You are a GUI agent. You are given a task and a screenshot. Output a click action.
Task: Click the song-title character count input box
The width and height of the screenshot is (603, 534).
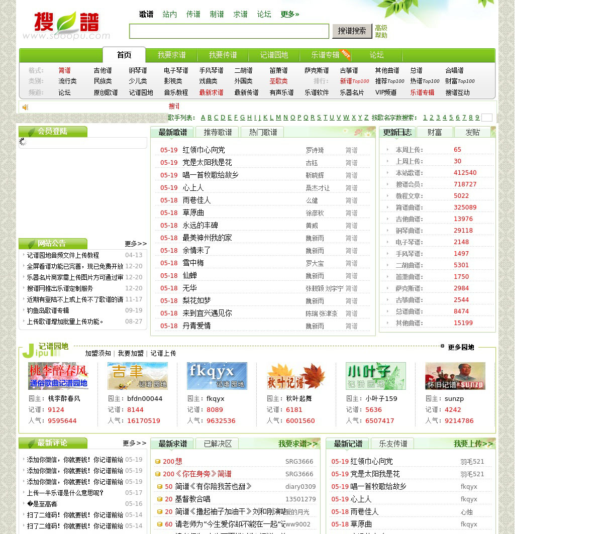487,118
